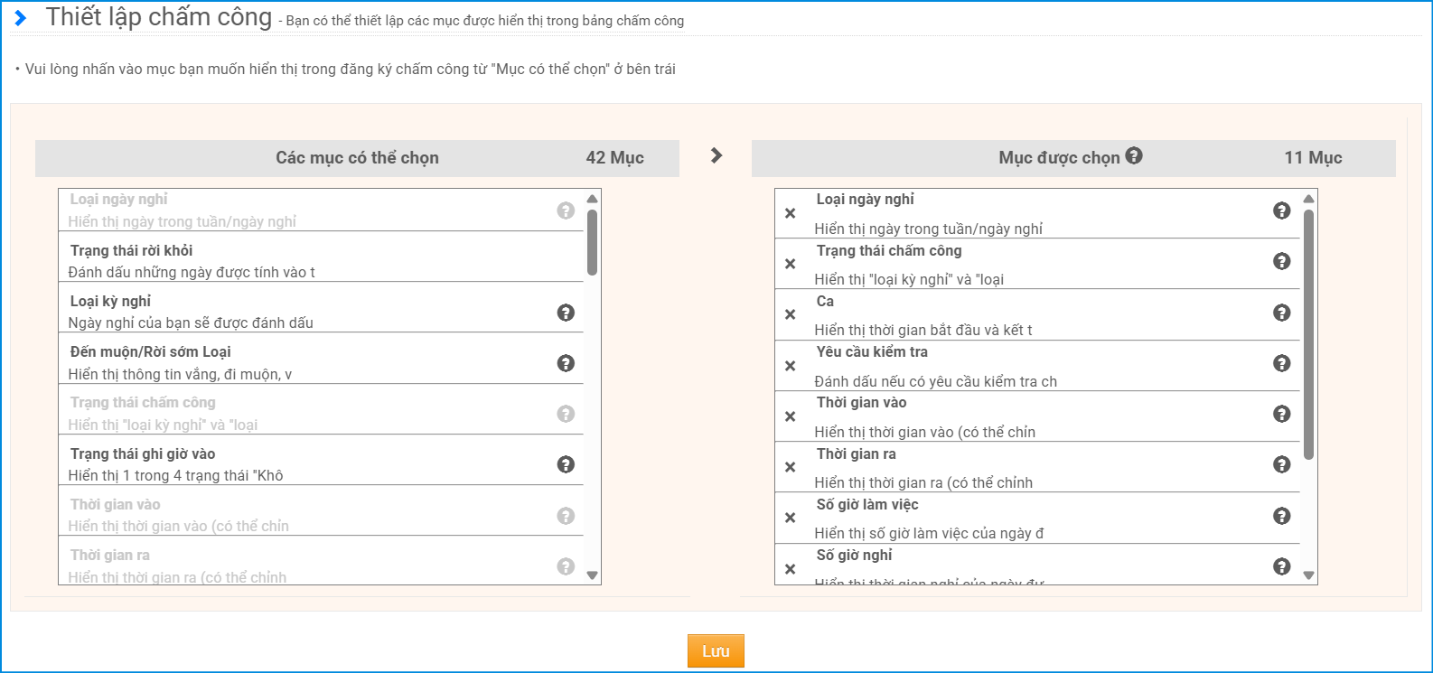This screenshot has height=673, width=1433.
Task: Click scrollbar thumb of available items list
Action: point(592,242)
